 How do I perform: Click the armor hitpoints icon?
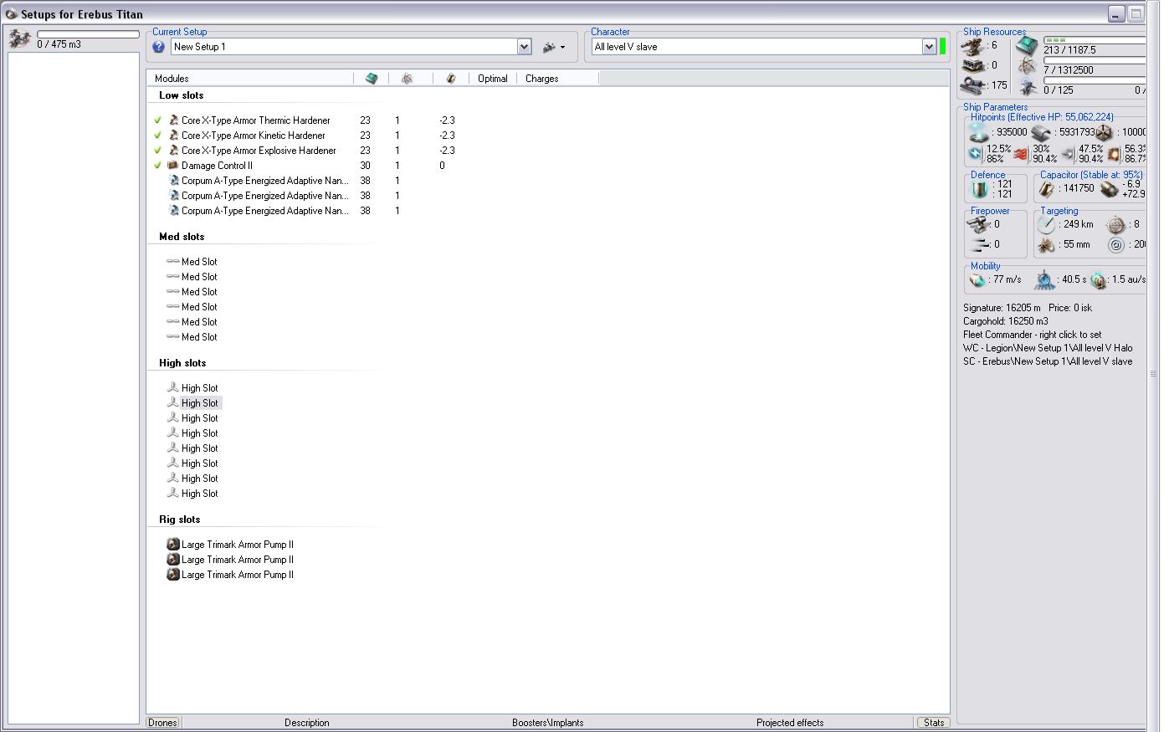(x=1041, y=132)
